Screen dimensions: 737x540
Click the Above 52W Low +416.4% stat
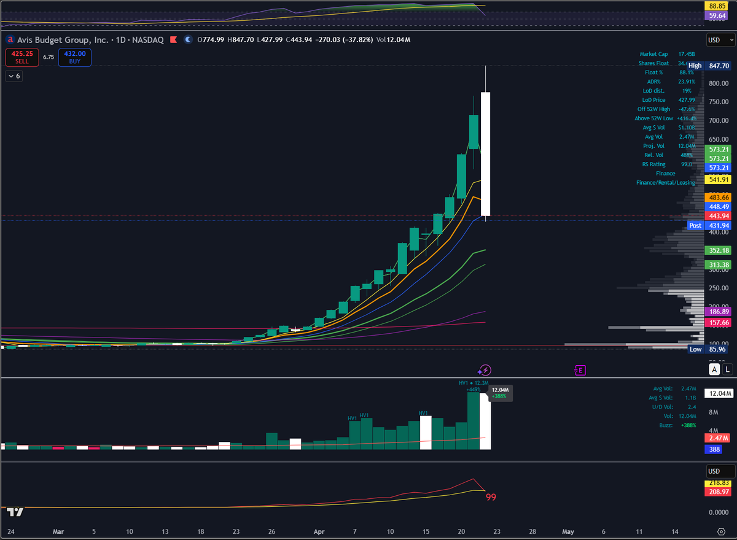(x=665, y=118)
